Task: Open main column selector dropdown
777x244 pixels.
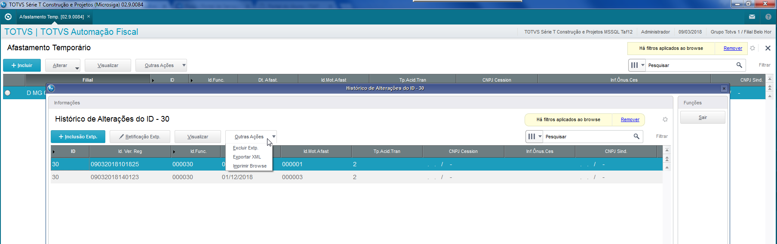Action: click(x=638, y=65)
